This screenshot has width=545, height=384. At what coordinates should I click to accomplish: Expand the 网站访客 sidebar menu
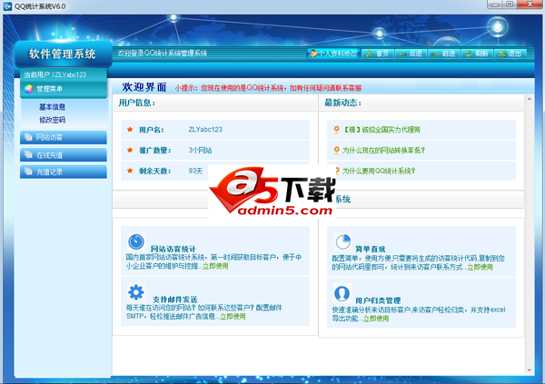coord(64,137)
